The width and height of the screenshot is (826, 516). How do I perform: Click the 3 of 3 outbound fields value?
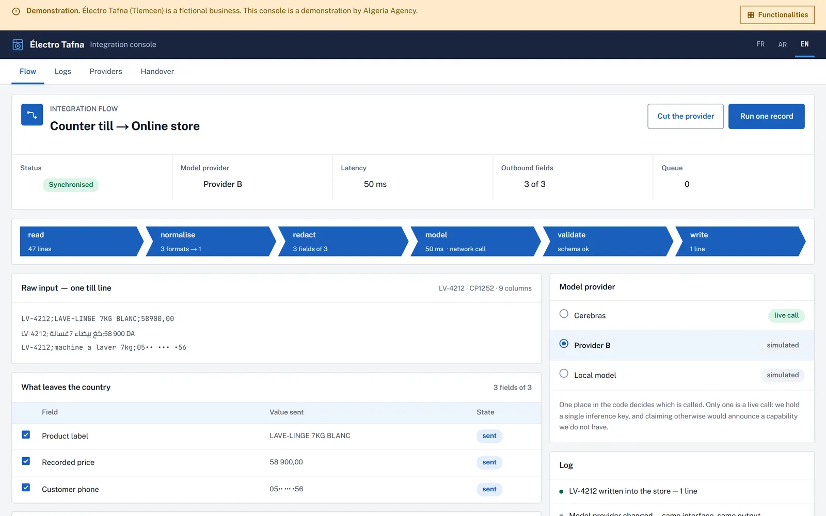click(535, 184)
